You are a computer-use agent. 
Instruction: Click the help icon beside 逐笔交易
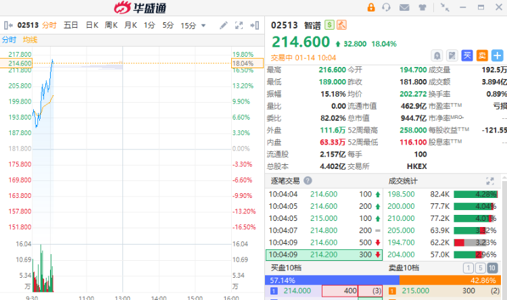pyautogui.click(x=308, y=181)
